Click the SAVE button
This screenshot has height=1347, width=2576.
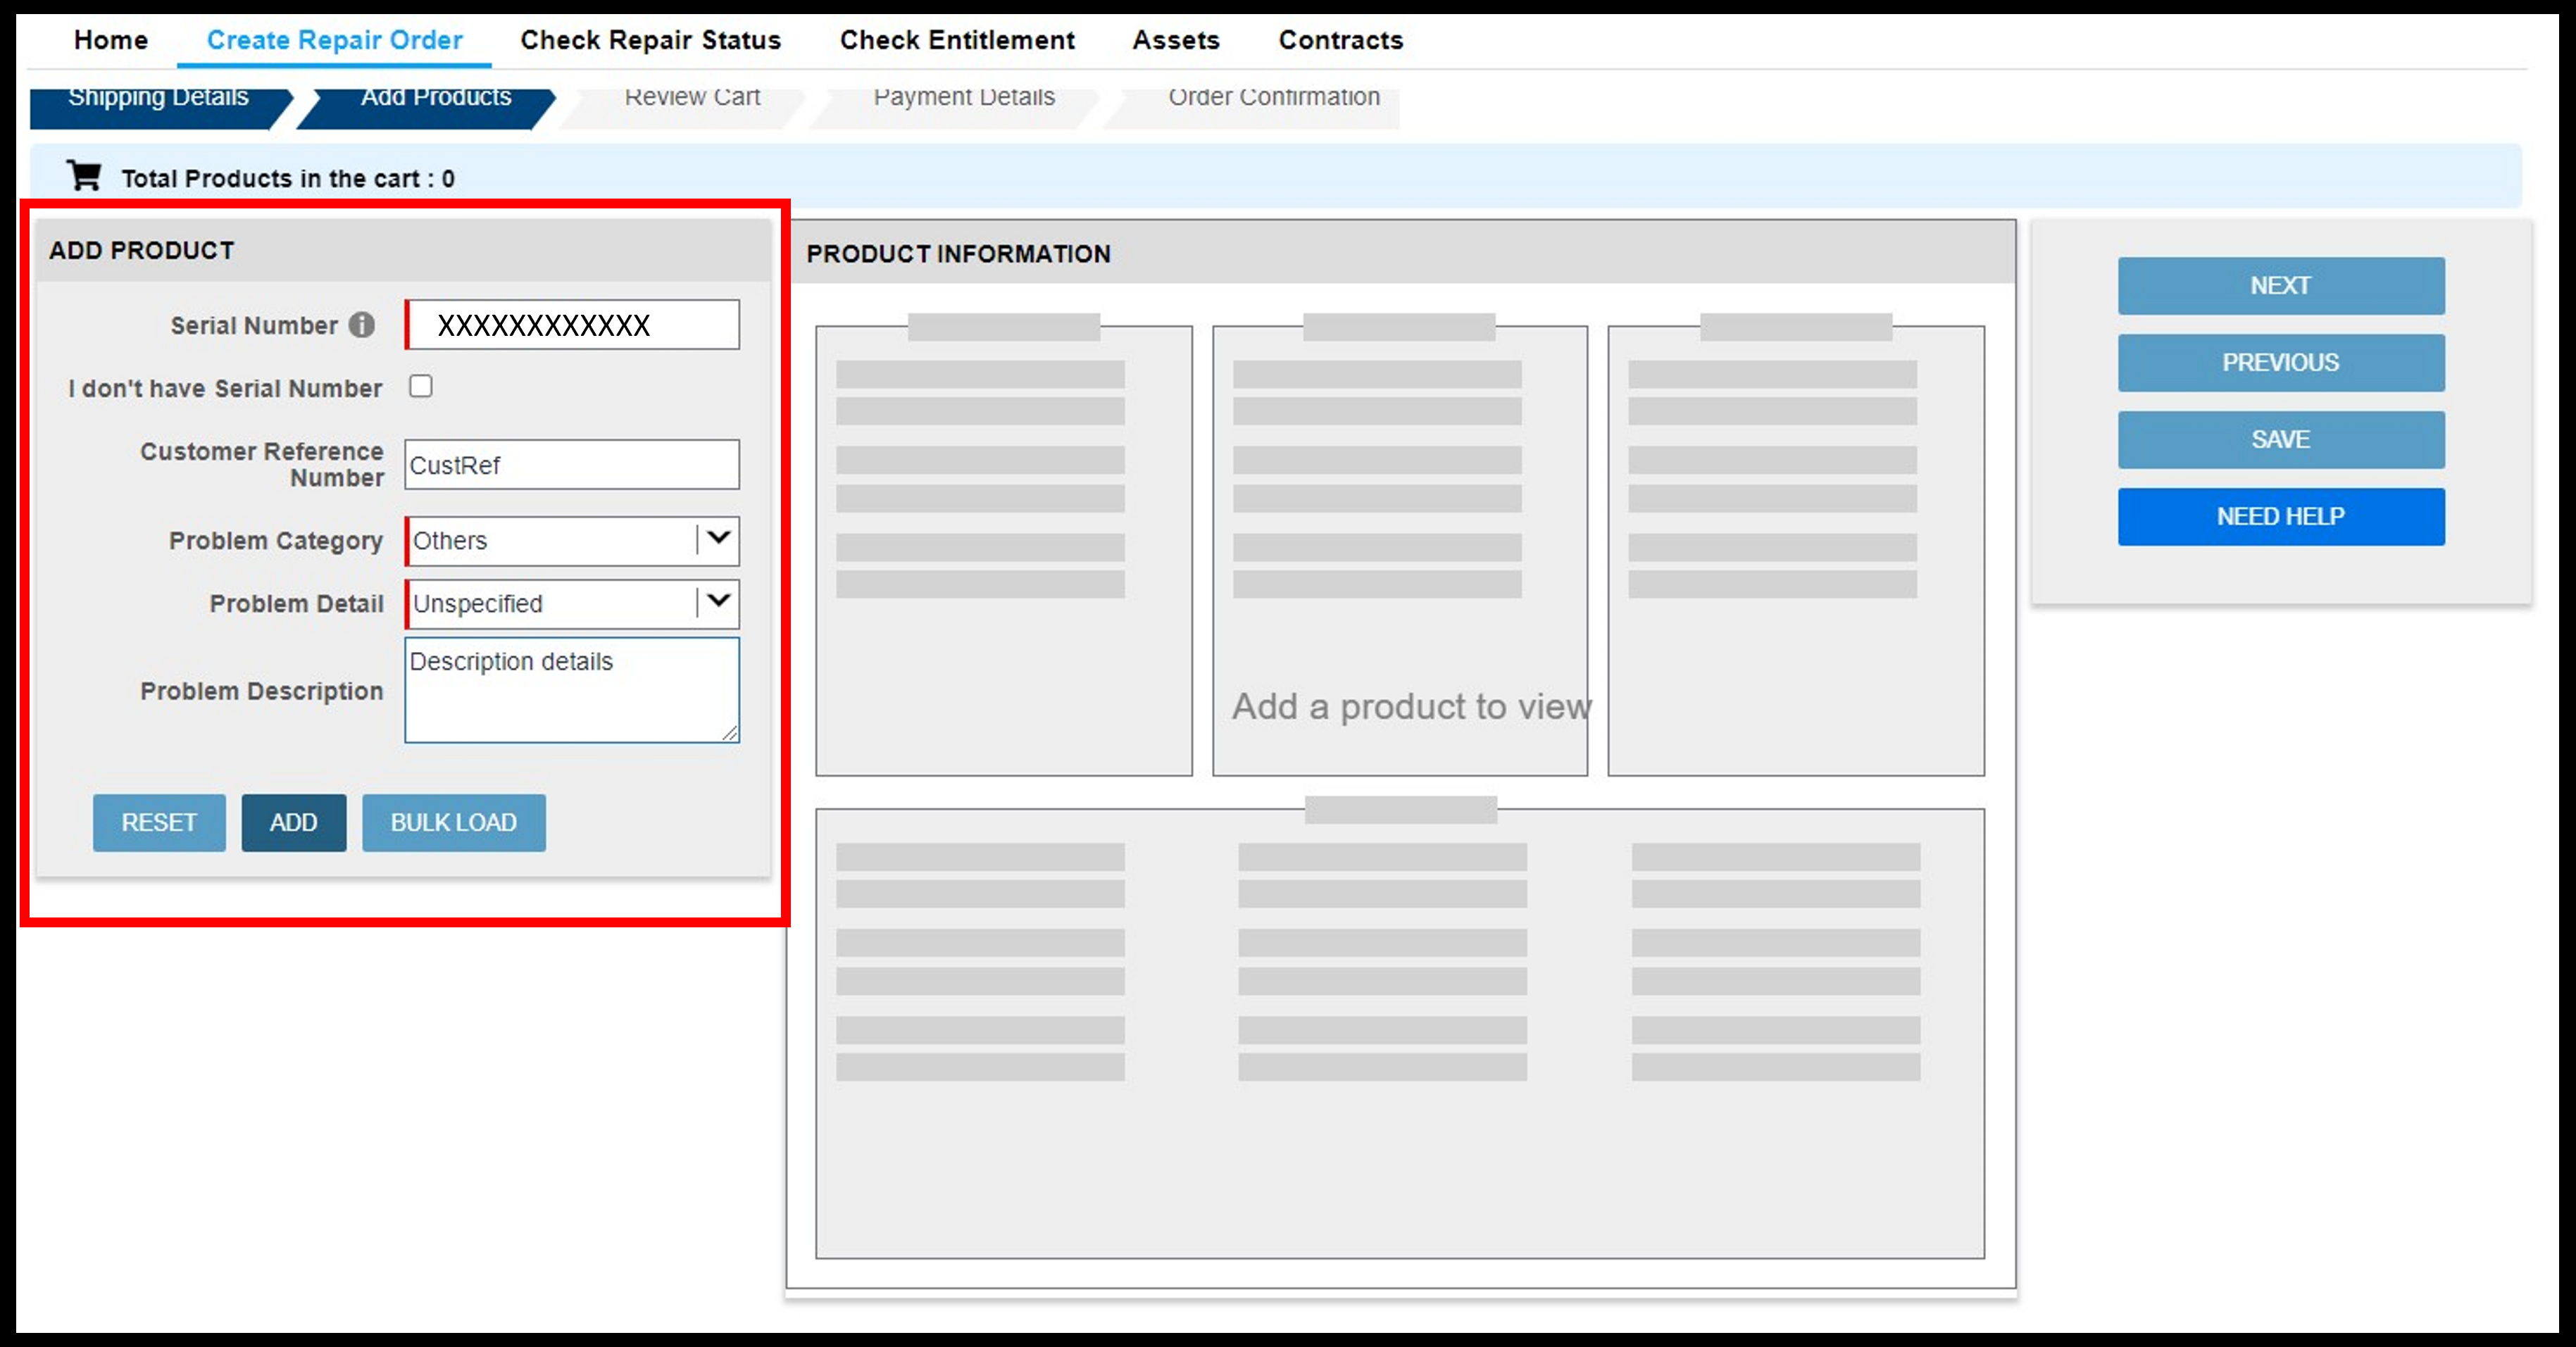pyautogui.click(x=2278, y=438)
